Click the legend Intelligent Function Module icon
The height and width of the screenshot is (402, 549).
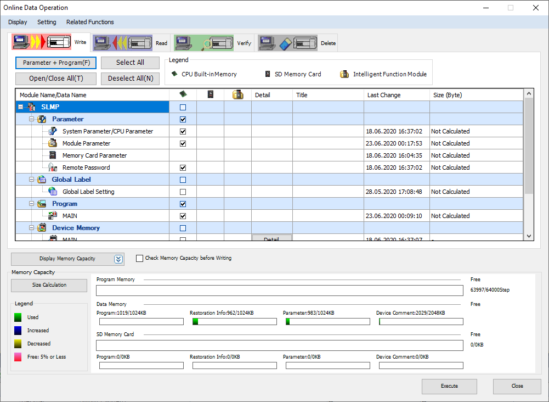(344, 74)
